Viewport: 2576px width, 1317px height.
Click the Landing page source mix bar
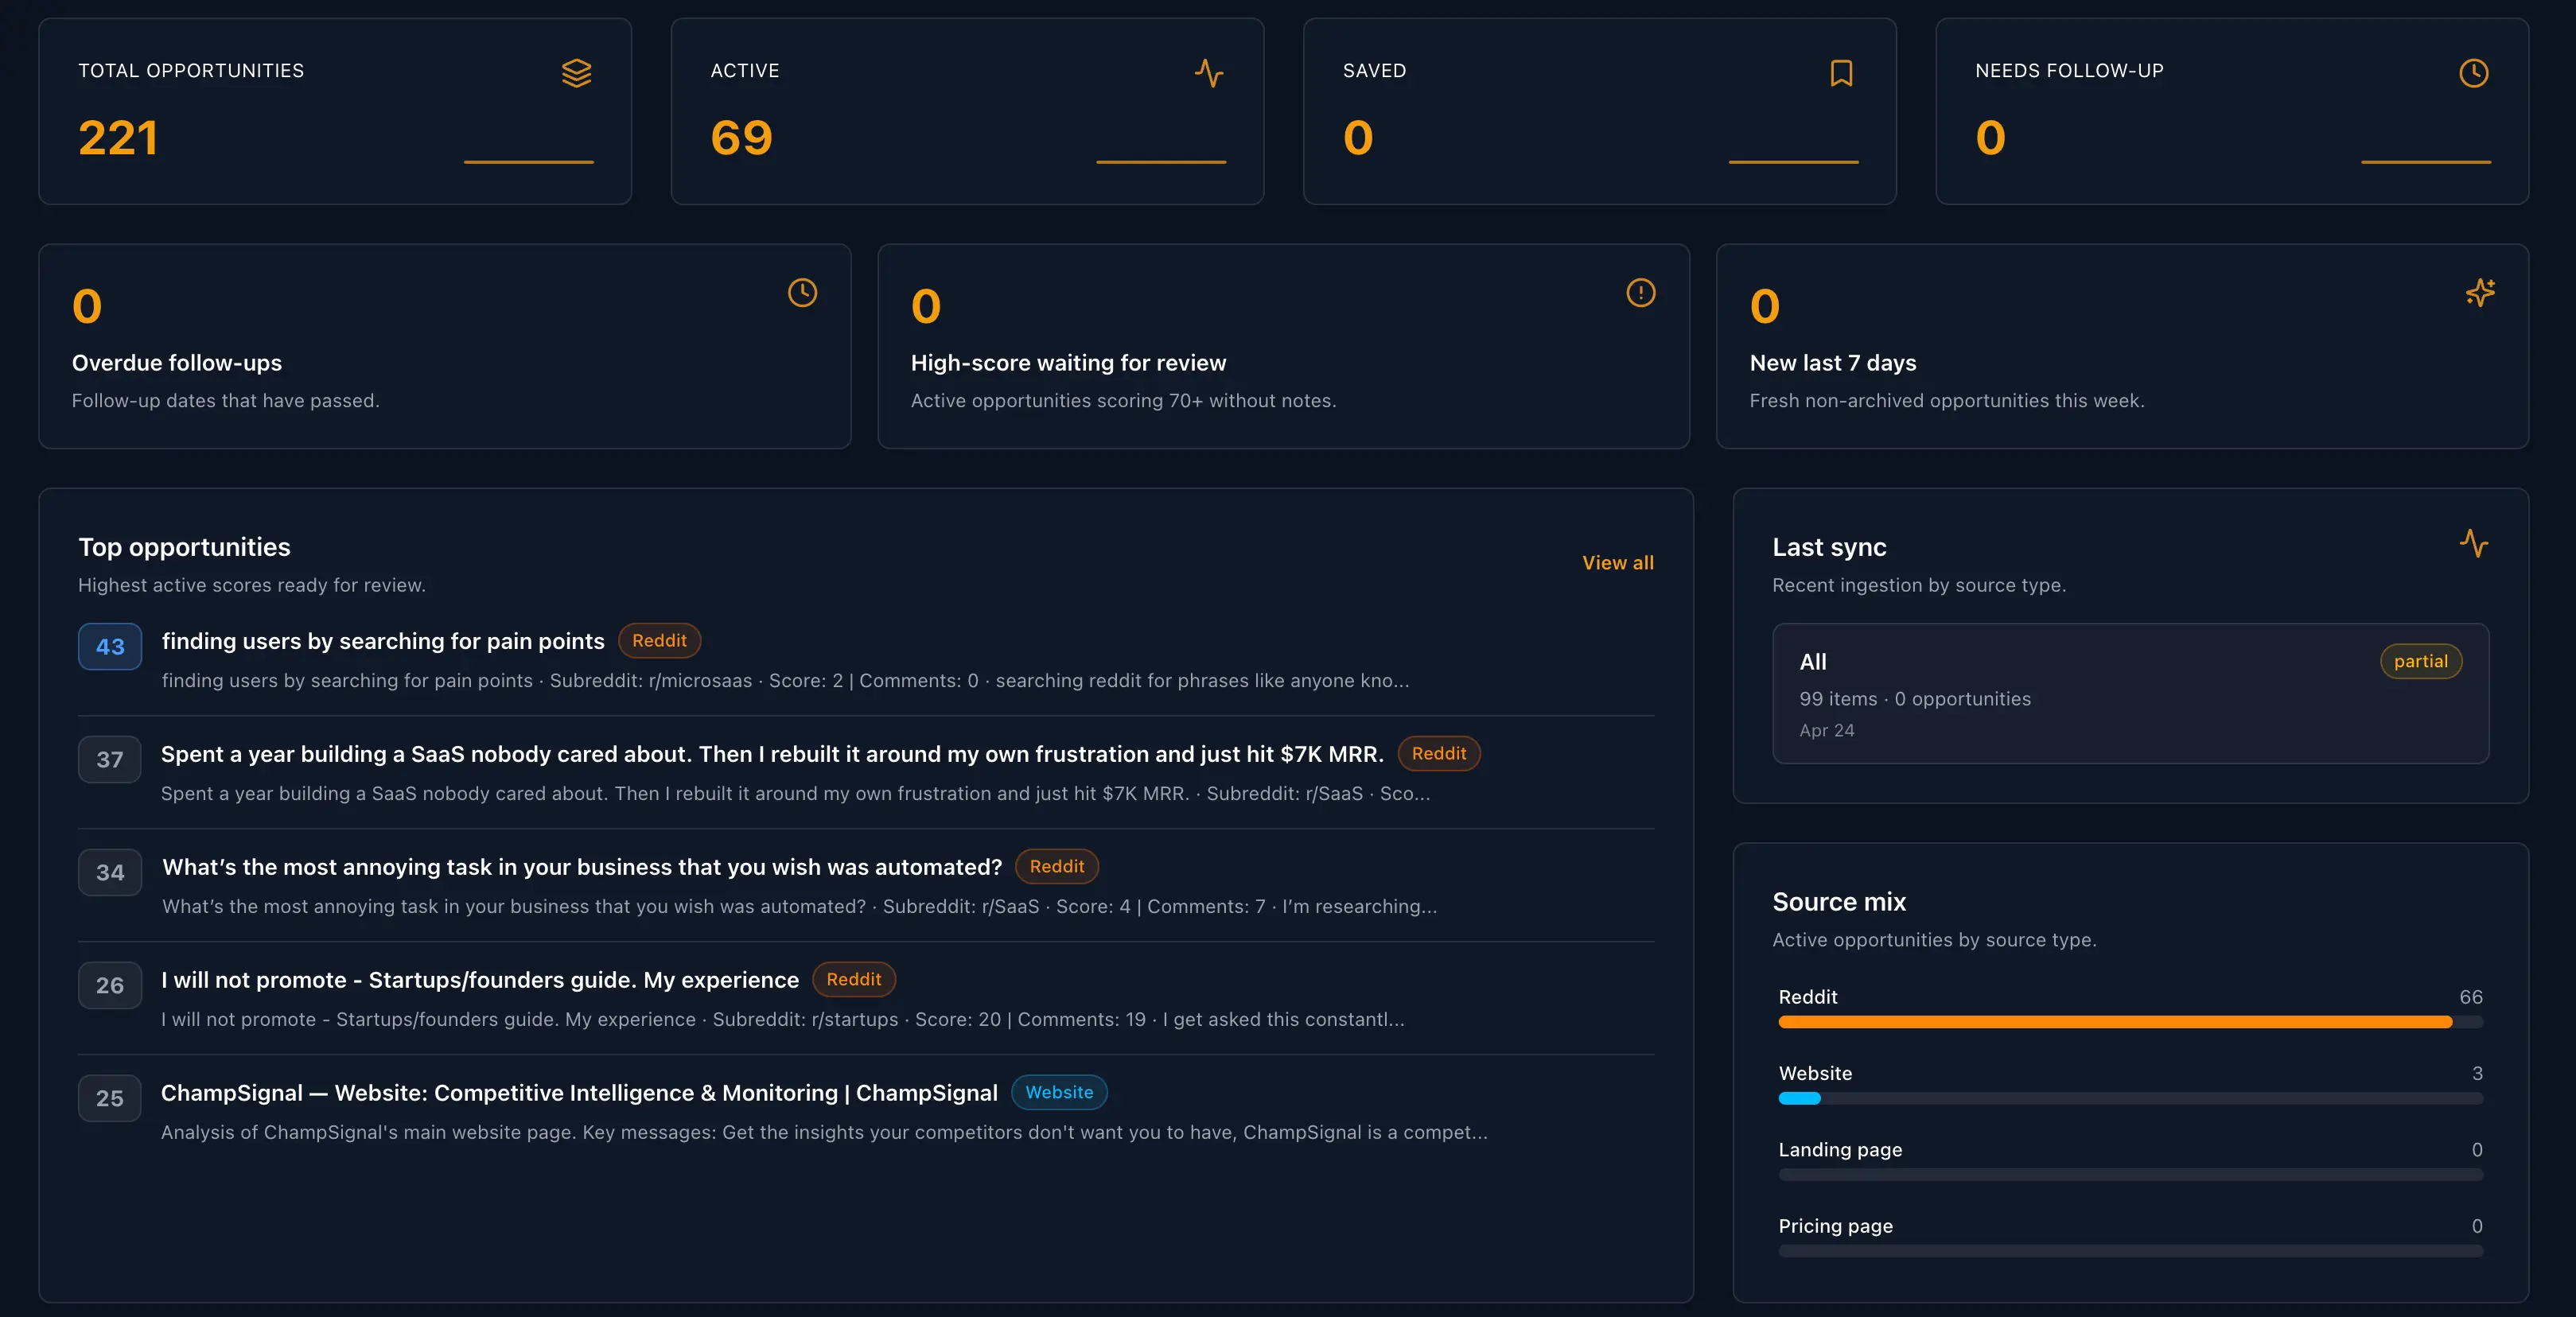pos(2130,1175)
